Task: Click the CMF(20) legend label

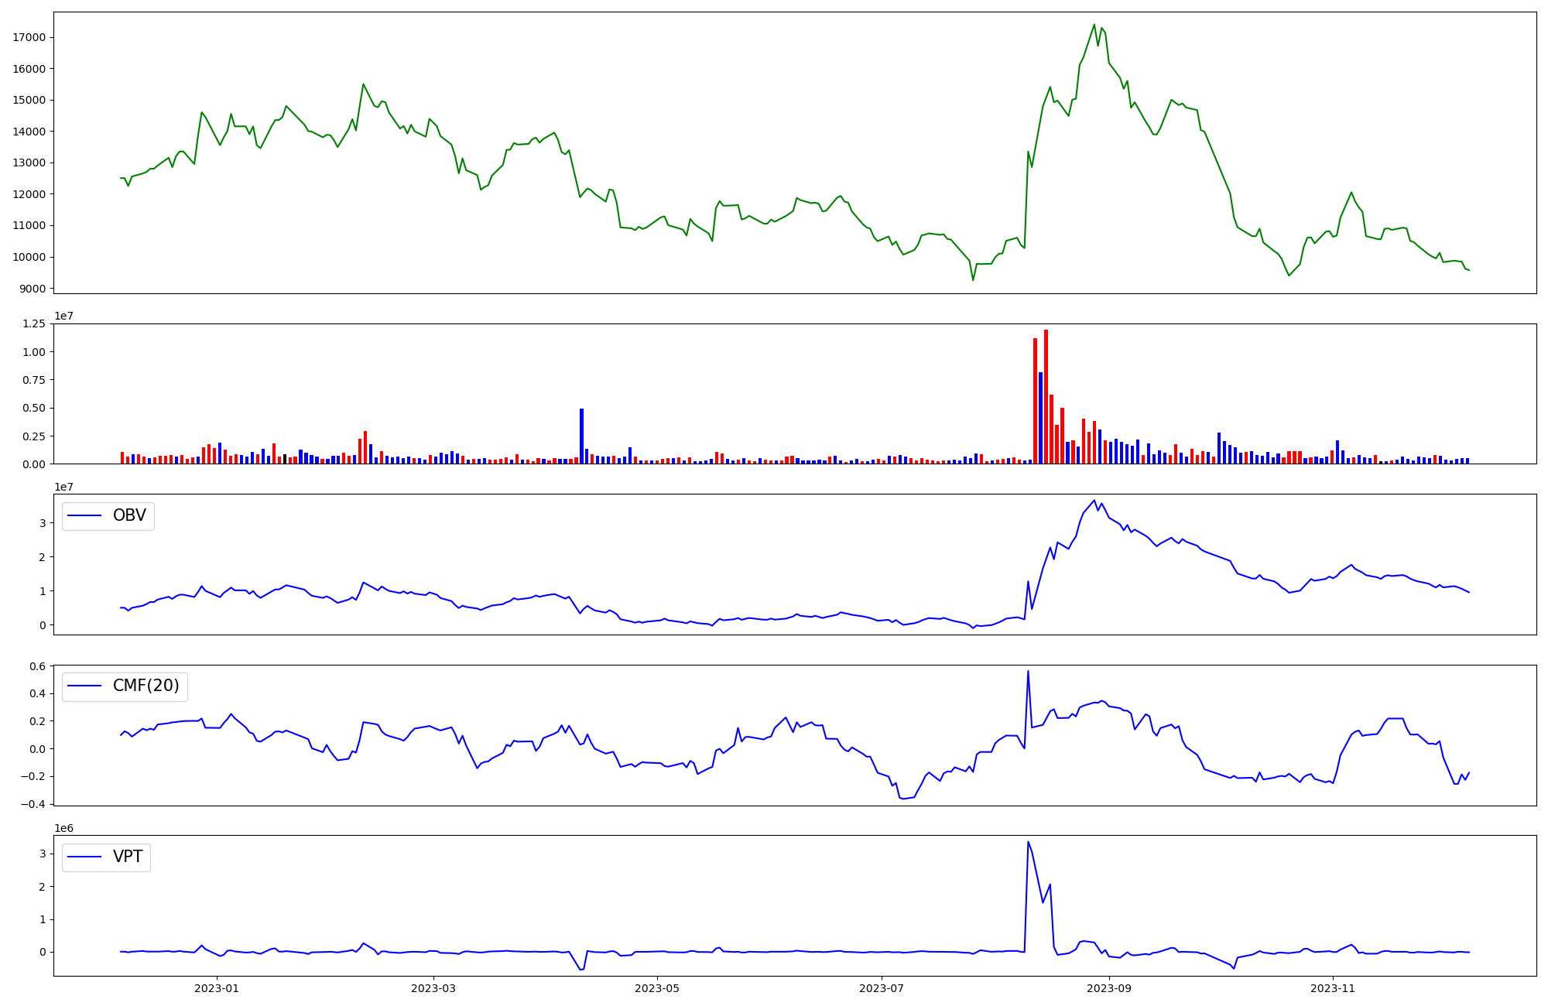Action: pos(146,686)
